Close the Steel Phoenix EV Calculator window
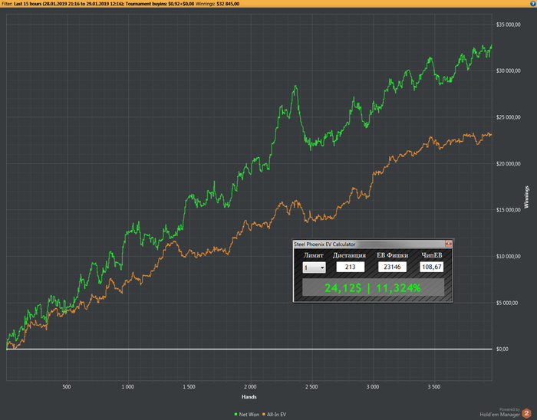 [x=448, y=244]
